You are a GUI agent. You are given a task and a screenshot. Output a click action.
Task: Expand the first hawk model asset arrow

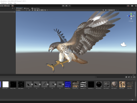point(32,84)
